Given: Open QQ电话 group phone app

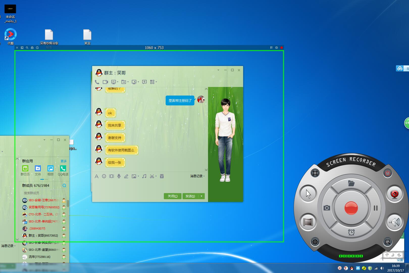Looking at the screenshot, I should tap(63, 171).
